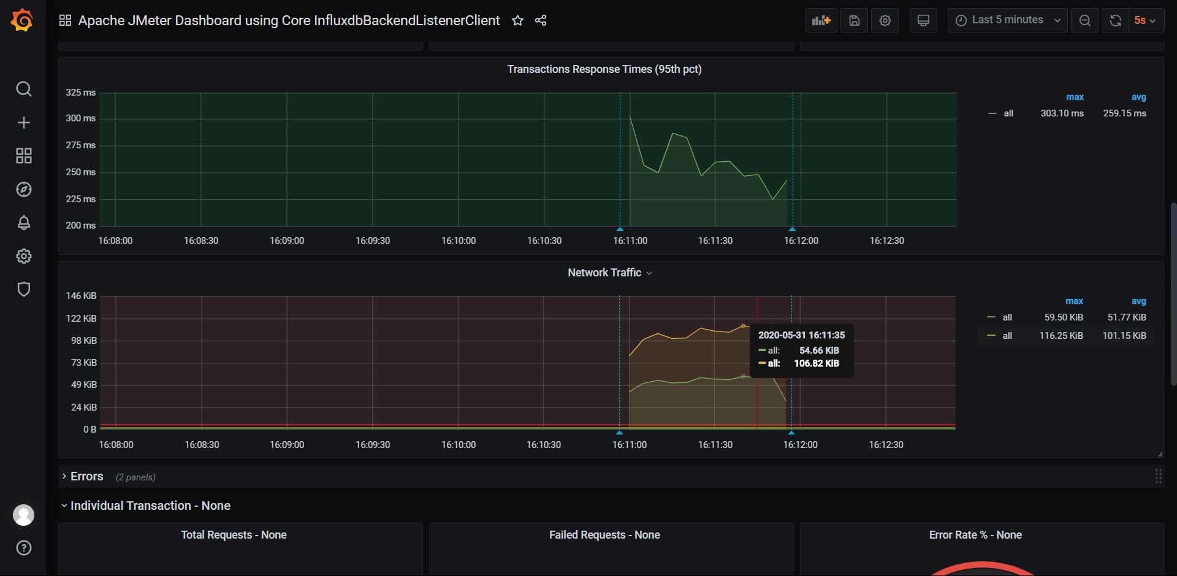Click the '(2 panels)' label in Errors row
1177x576 pixels.
click(135, 477)
